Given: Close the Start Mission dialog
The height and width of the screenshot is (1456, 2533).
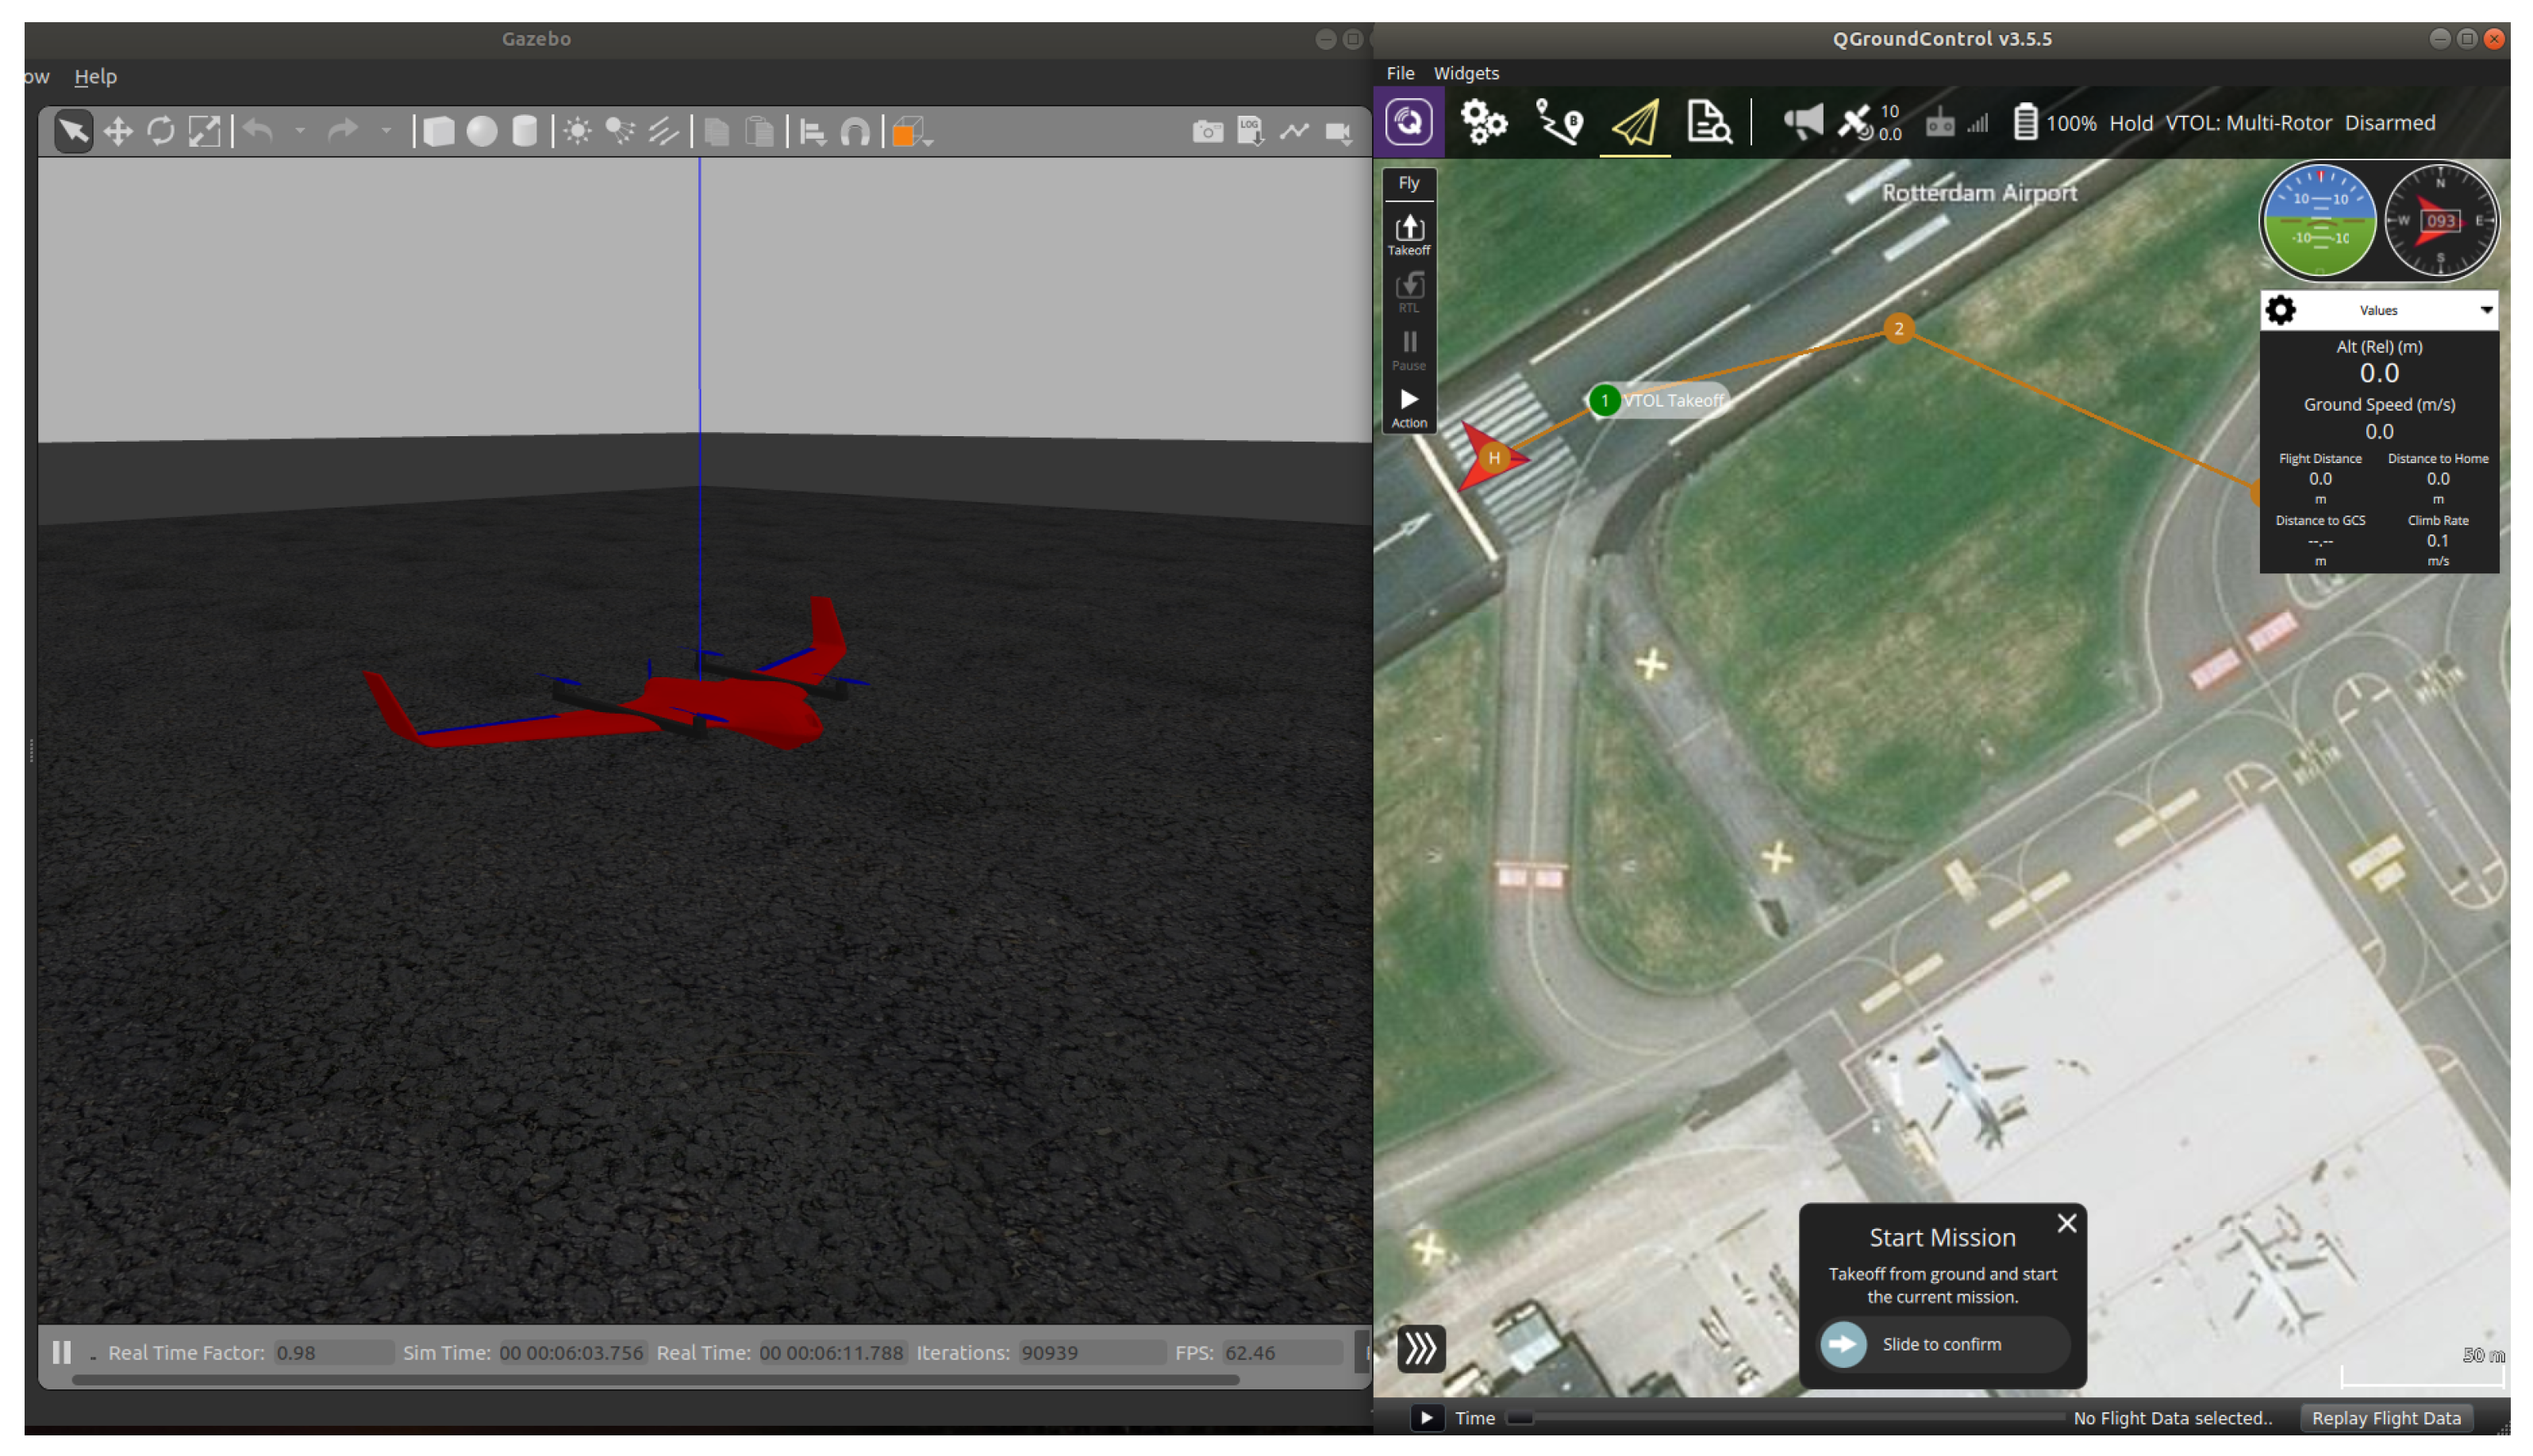Looking at the screenshot, I should [2067, 1223].
